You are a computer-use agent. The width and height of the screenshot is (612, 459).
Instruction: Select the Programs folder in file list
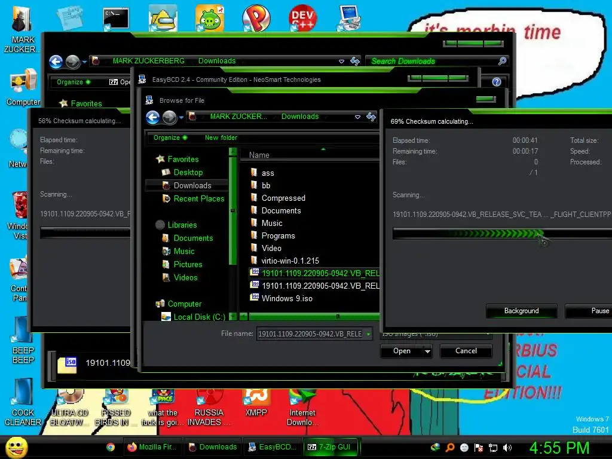click(279, 235)
